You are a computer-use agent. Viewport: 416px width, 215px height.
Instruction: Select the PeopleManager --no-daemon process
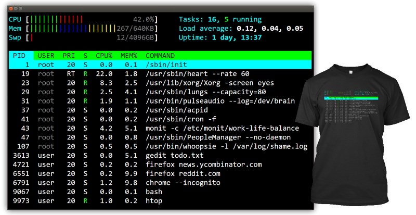(x=160, y=137)
